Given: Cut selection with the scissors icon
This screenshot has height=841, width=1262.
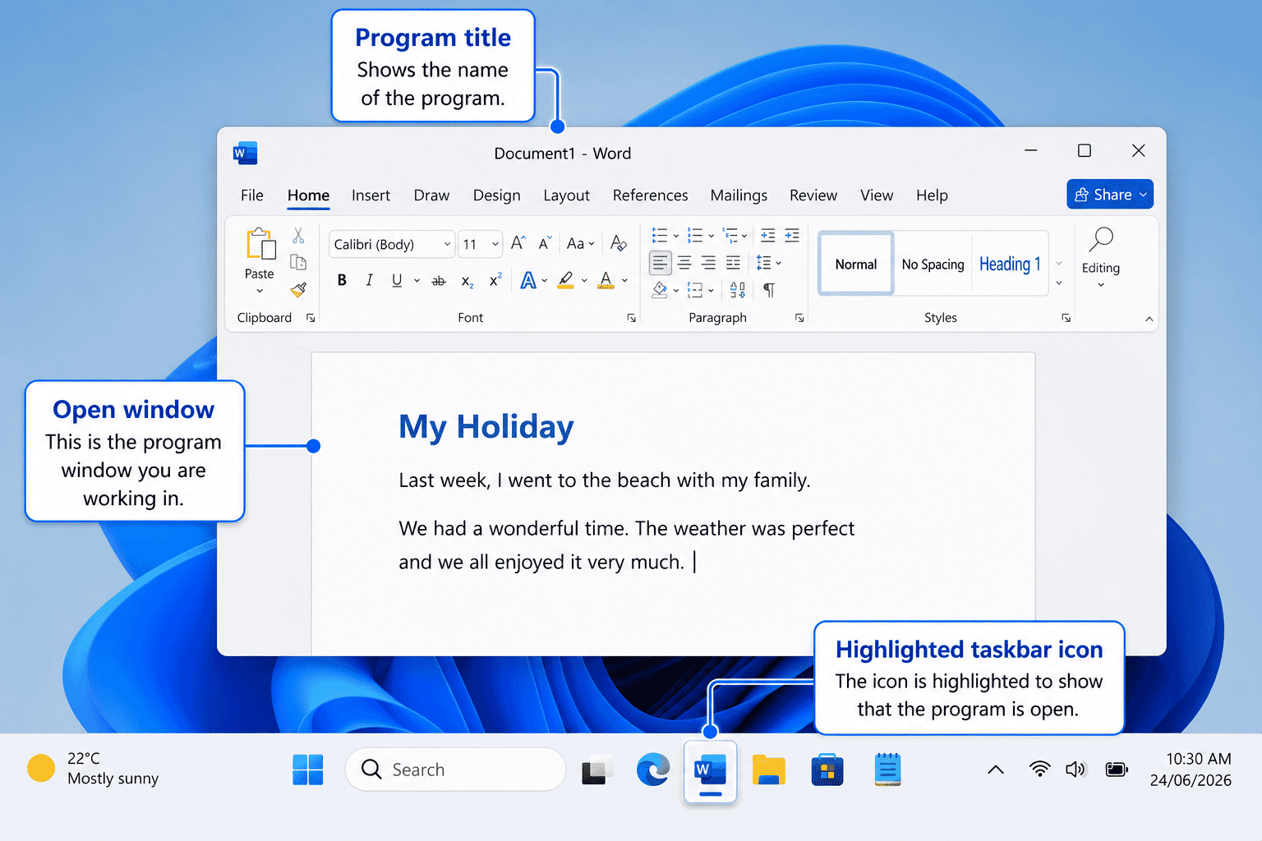Looking at the screenshot, I should 298,236.
